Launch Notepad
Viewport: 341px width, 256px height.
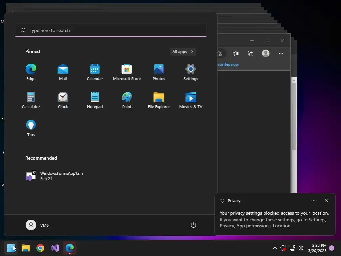tap(95, 100)
